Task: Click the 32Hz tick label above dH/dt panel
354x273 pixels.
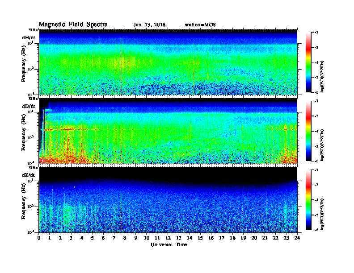Action: [x=33, y=30]
